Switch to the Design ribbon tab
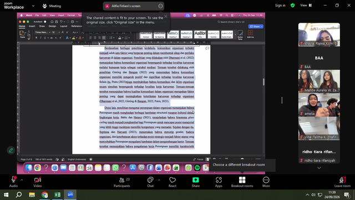This screenshot has width=355, height=200. click(x=52, y=26)
